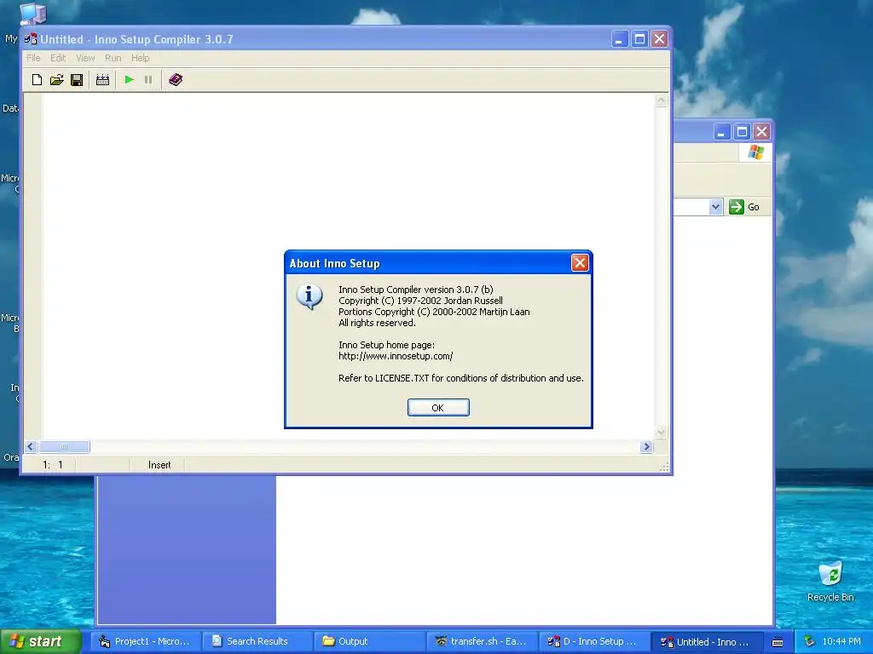Minimize the background Explorer window
Screen dimensions: 873x654
[x=721, y=132]
